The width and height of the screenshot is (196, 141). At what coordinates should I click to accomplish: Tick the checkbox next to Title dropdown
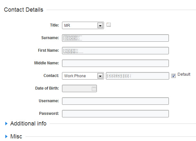(109, 25)
